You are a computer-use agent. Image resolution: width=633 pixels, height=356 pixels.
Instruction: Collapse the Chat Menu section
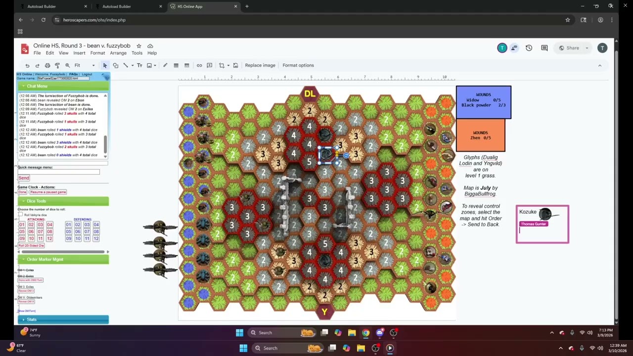pyautogui.click(x=63, y=86)
